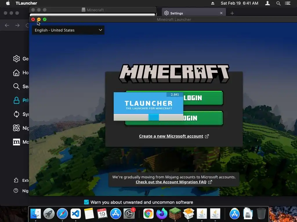This screenshot has width=297, height=222.
Task: Open the left App Store dock icon
Action: pyautogui.click(x=116, y=214)
